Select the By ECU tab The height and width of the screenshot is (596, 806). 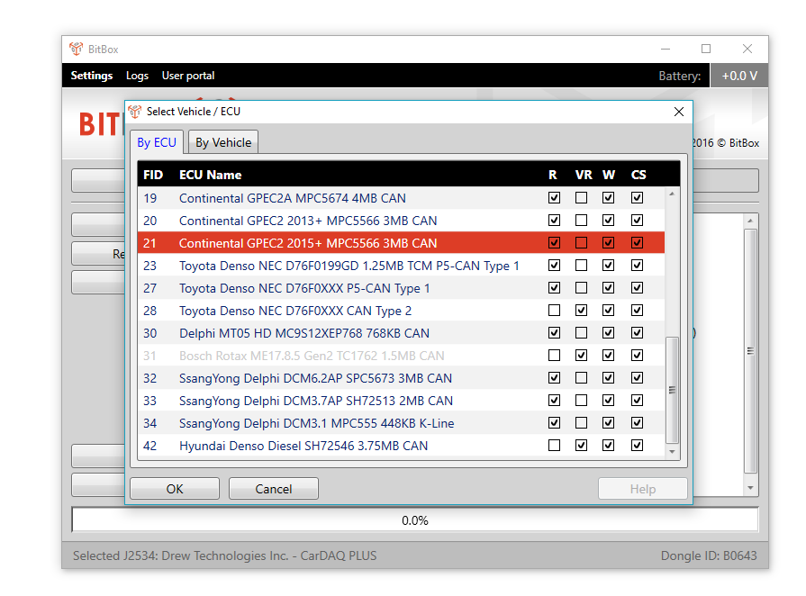coord(157,142)
